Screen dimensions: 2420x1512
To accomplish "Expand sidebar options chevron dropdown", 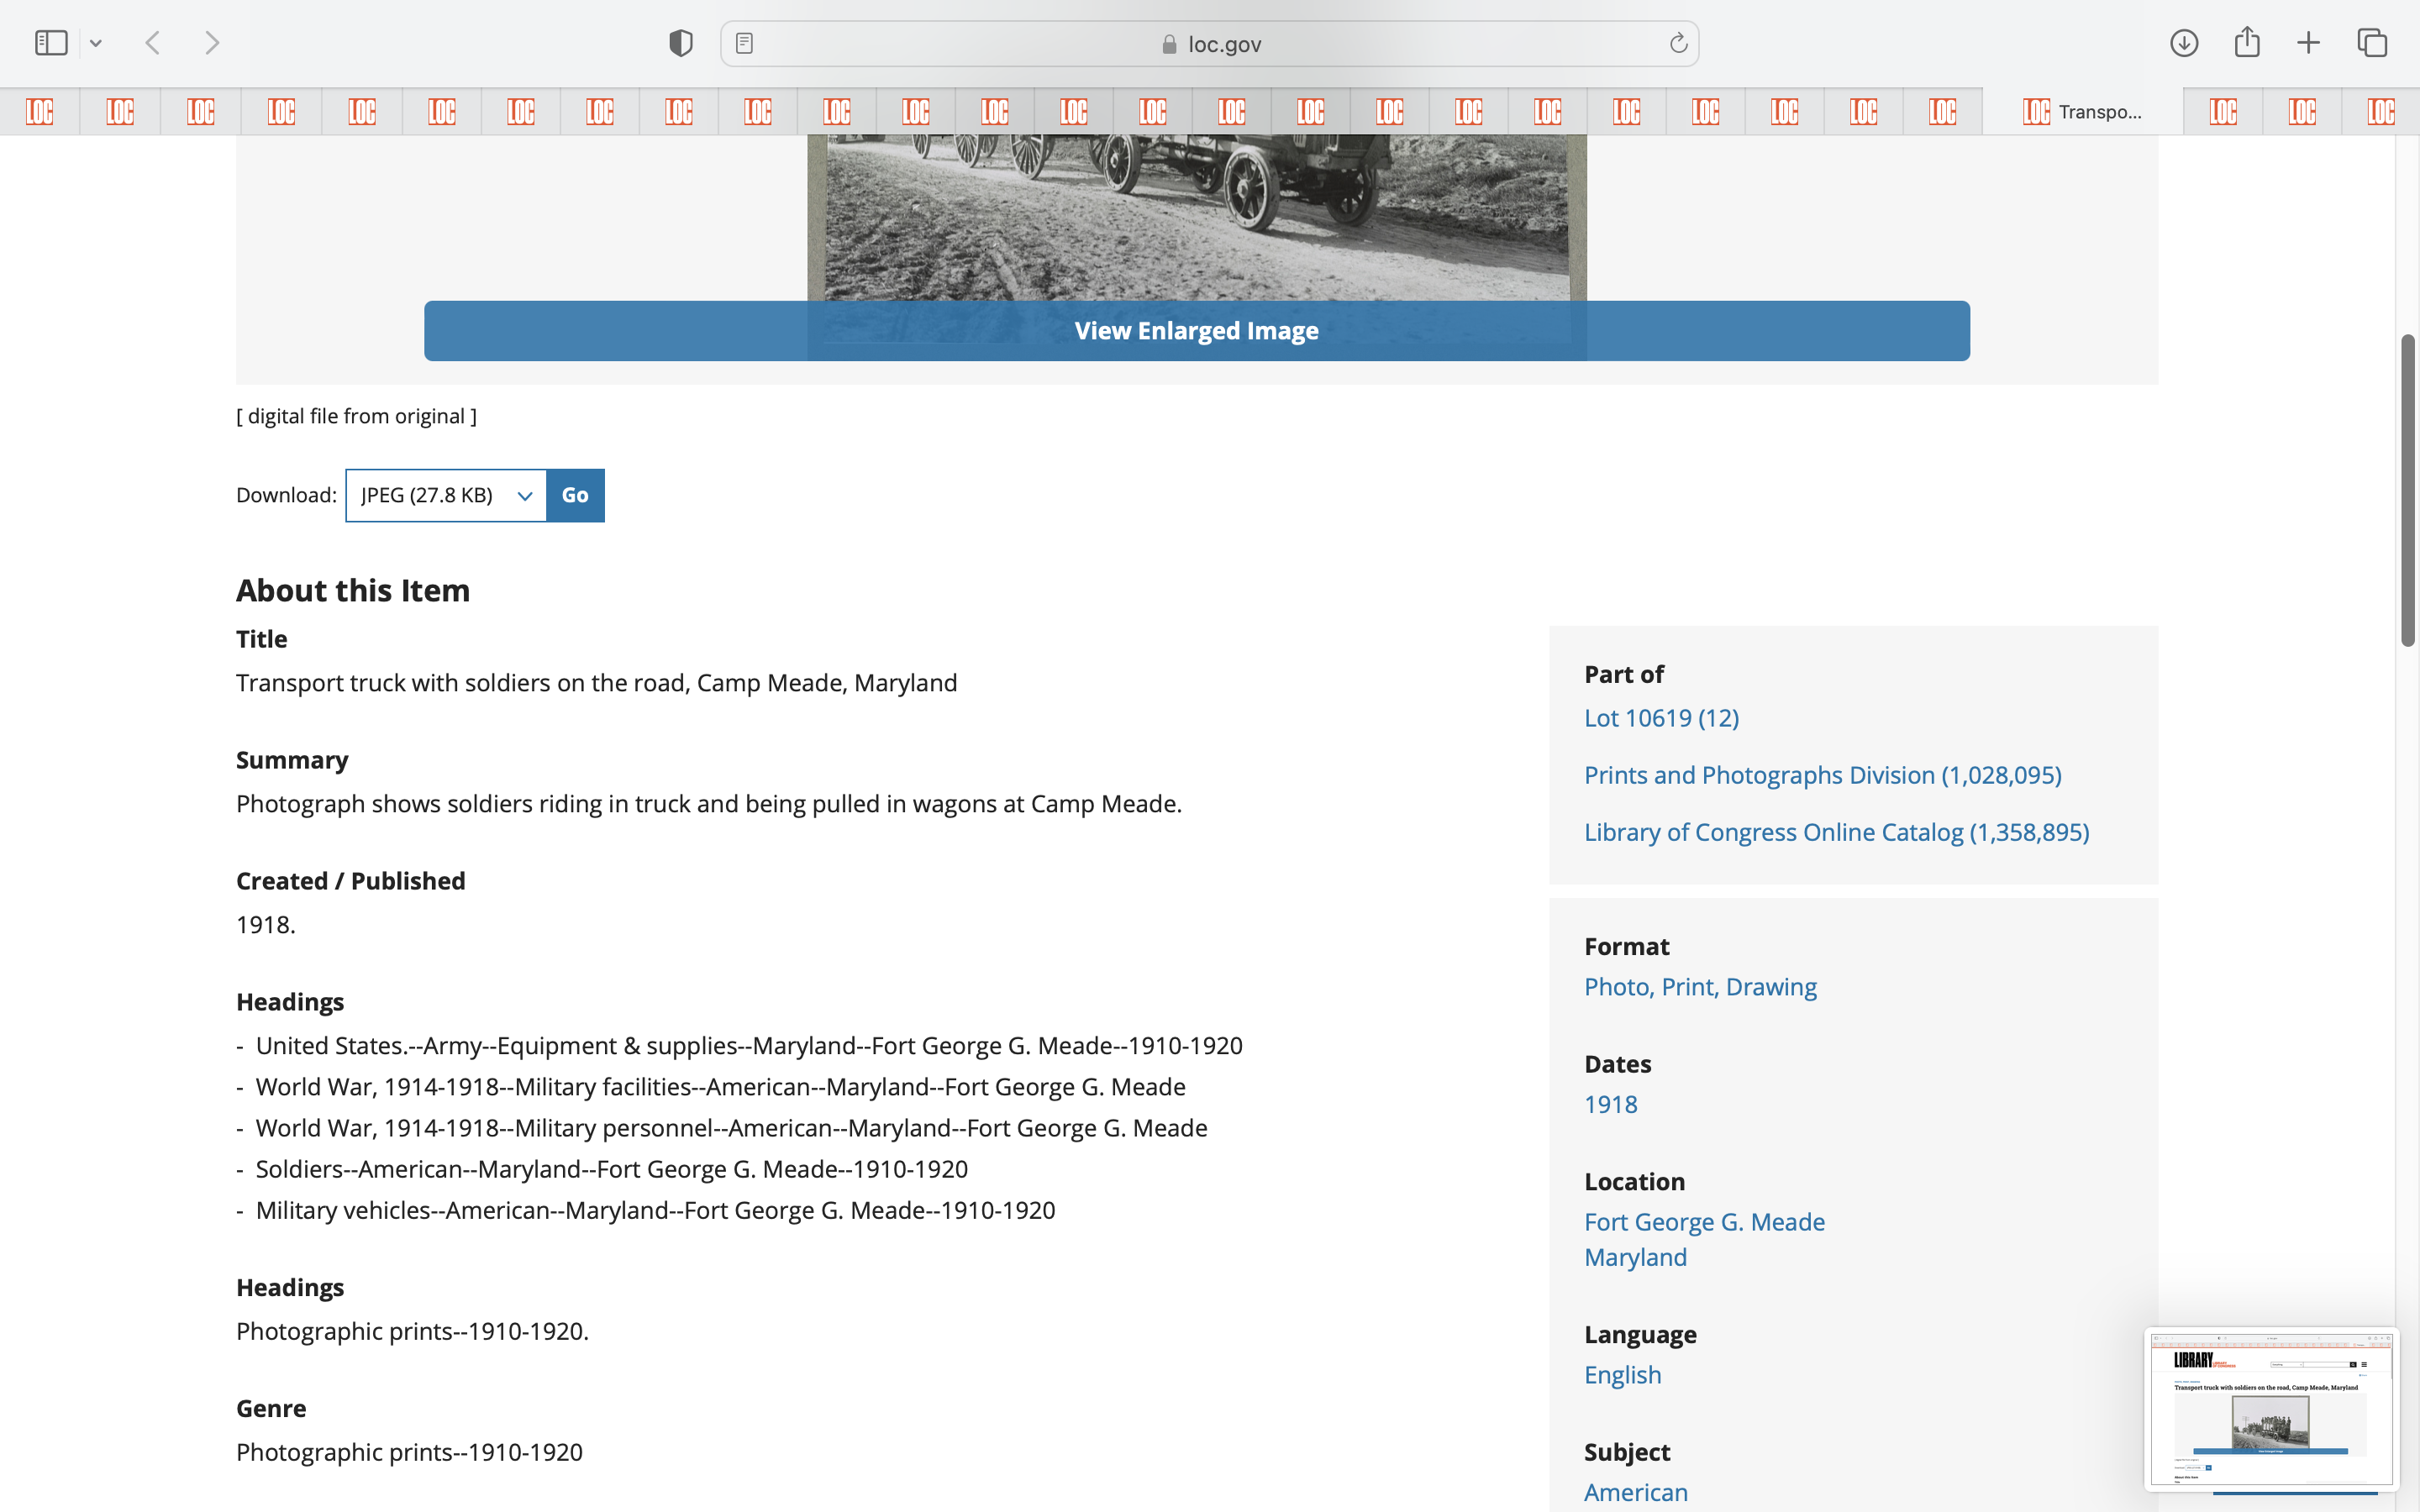I will click(x=96, y=43).
